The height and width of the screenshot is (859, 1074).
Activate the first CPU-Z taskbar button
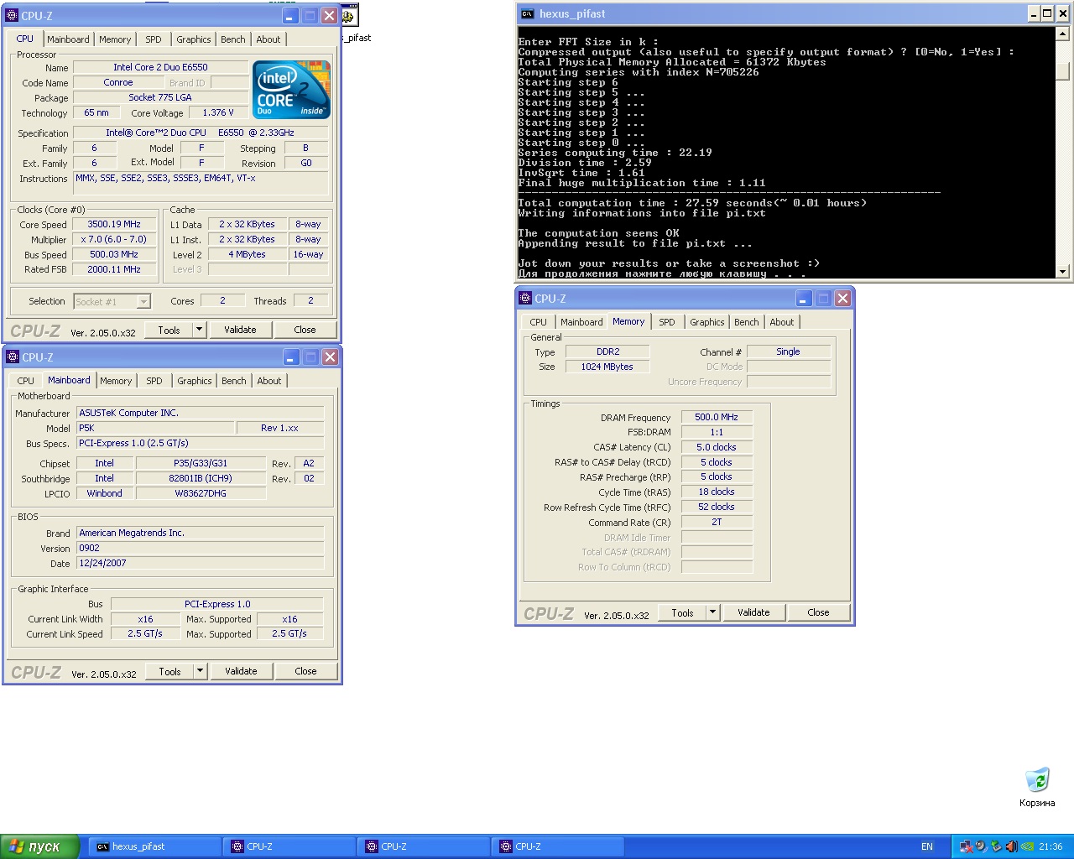(289, 846)
